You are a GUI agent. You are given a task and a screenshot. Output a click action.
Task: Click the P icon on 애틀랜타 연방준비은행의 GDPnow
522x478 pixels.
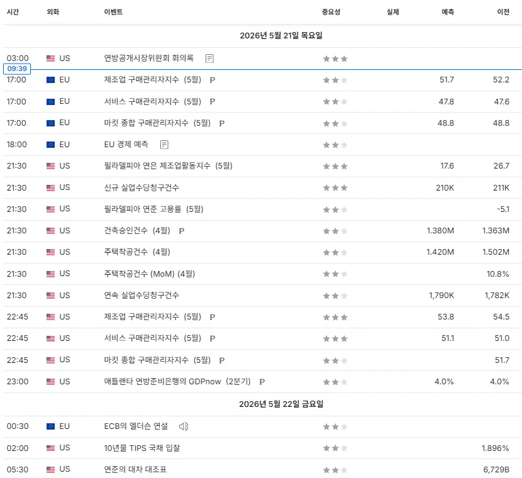262,382
